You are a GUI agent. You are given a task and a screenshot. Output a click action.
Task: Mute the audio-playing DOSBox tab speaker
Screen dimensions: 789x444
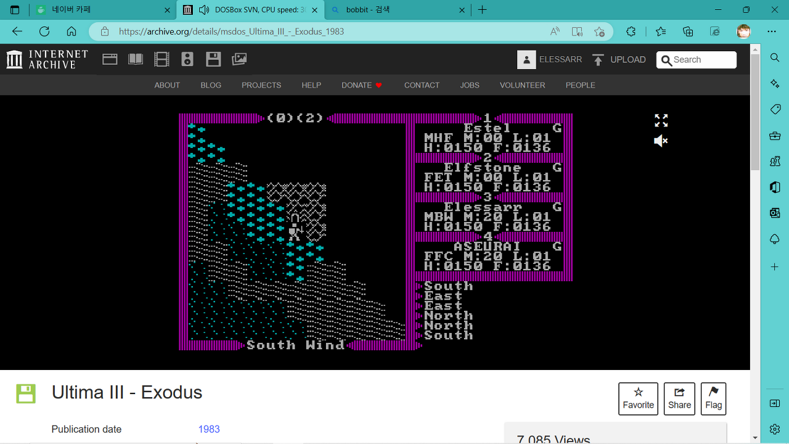pyautogui.click(x=204, y=10)
